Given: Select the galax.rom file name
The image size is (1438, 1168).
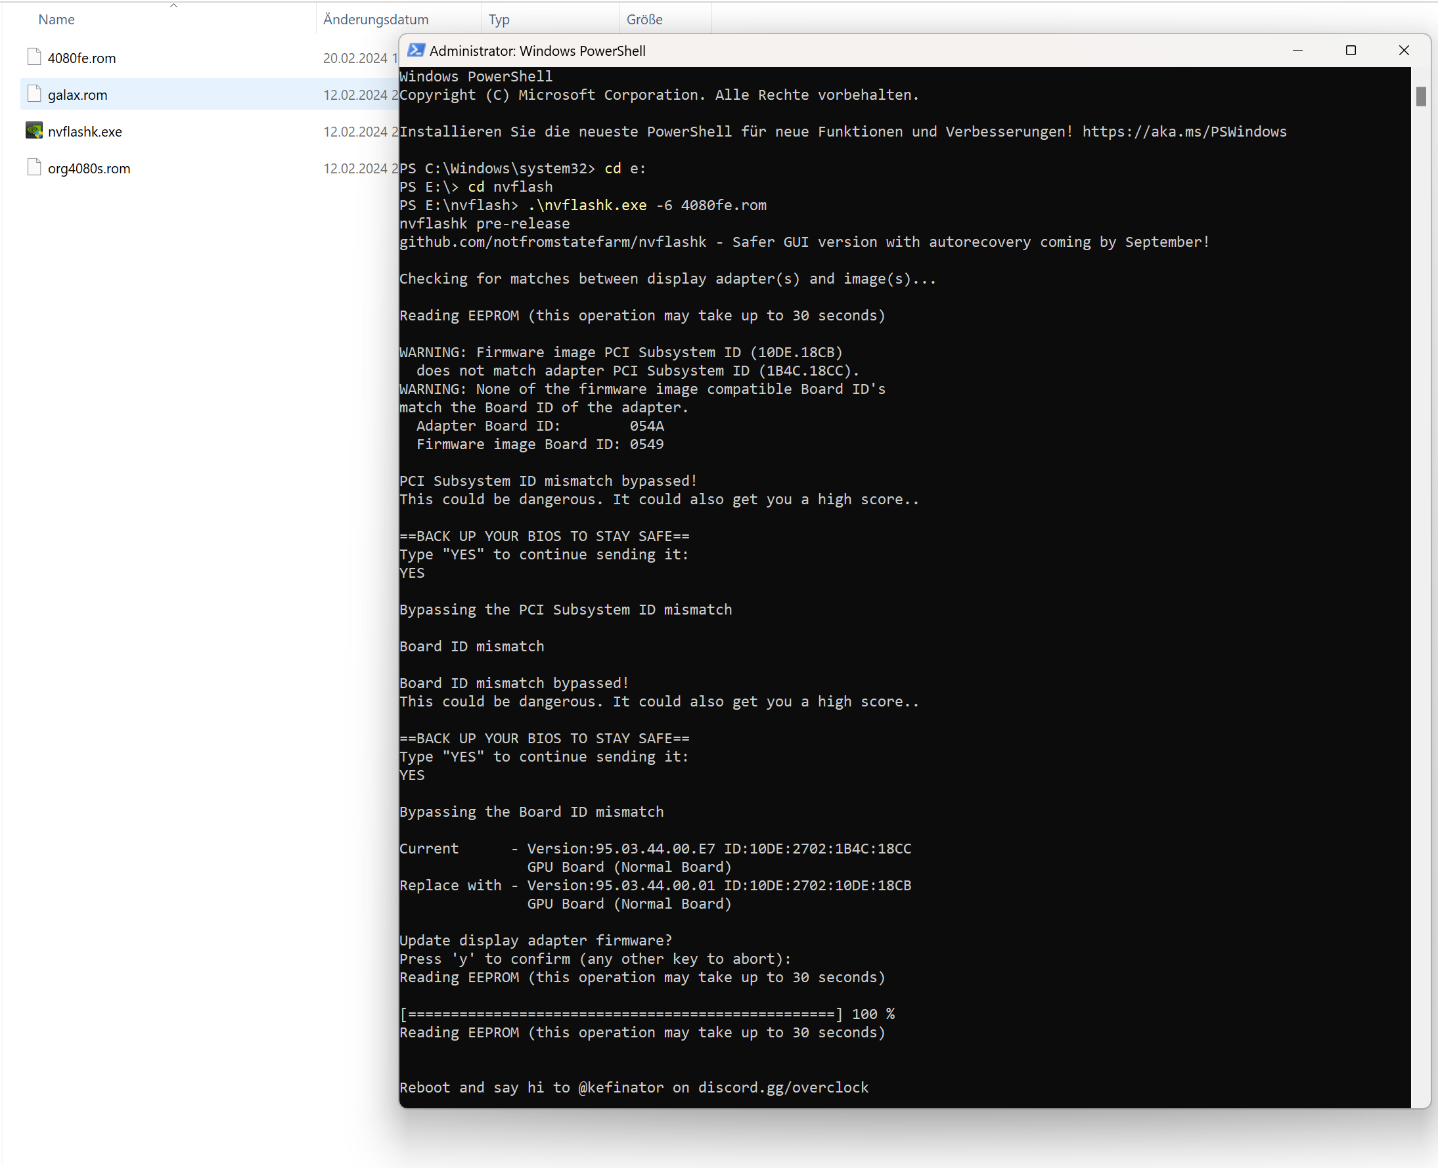Looking at the screenshot, I should coord(78,95).
